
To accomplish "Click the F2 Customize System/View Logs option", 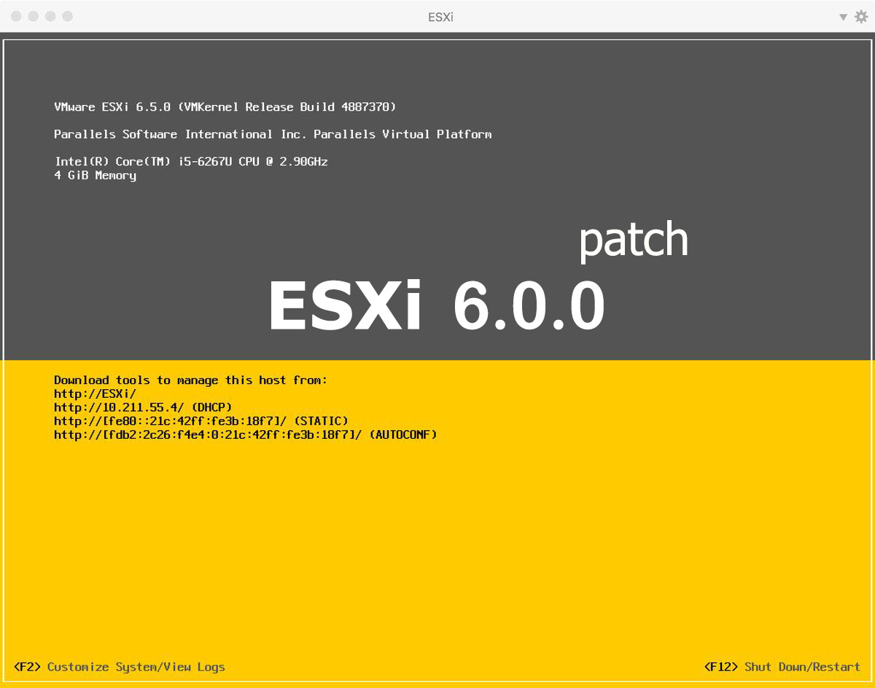I will pyautogui.click(x=120, y=667).
